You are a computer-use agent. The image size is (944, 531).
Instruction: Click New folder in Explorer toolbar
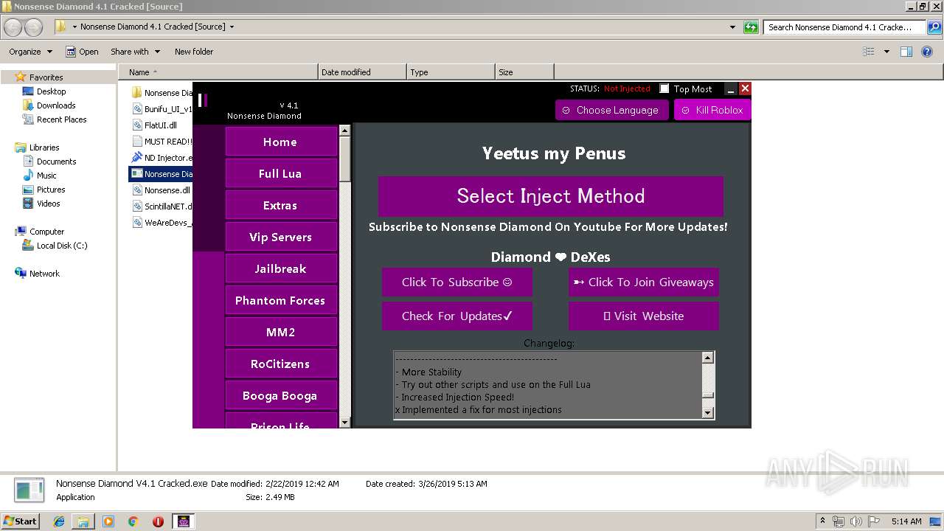[194, 52]
